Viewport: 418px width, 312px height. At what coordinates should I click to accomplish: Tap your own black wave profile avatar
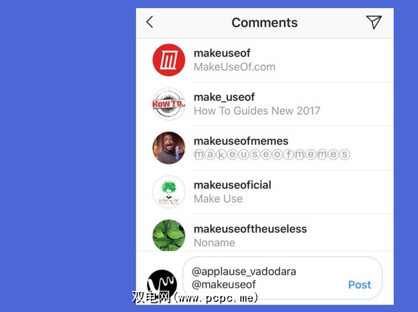pyautogui.click(x=162, y=285)
